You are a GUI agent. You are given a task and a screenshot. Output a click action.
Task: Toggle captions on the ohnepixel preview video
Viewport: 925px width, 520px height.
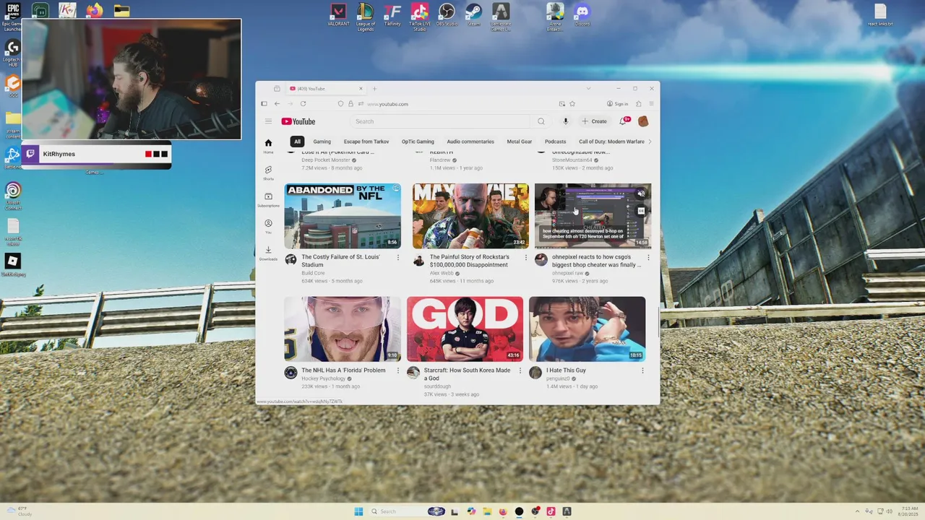641,211
